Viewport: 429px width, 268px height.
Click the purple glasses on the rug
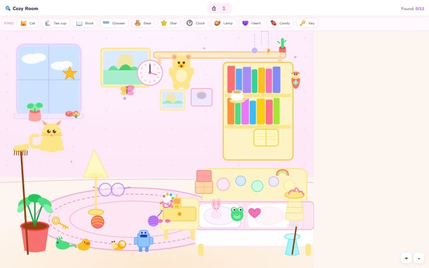111,189
